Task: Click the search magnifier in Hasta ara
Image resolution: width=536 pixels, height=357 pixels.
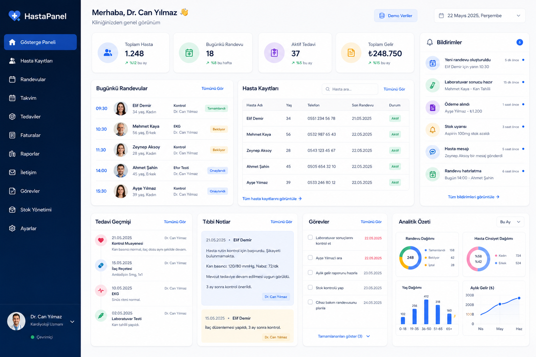Action: (328, 89)
